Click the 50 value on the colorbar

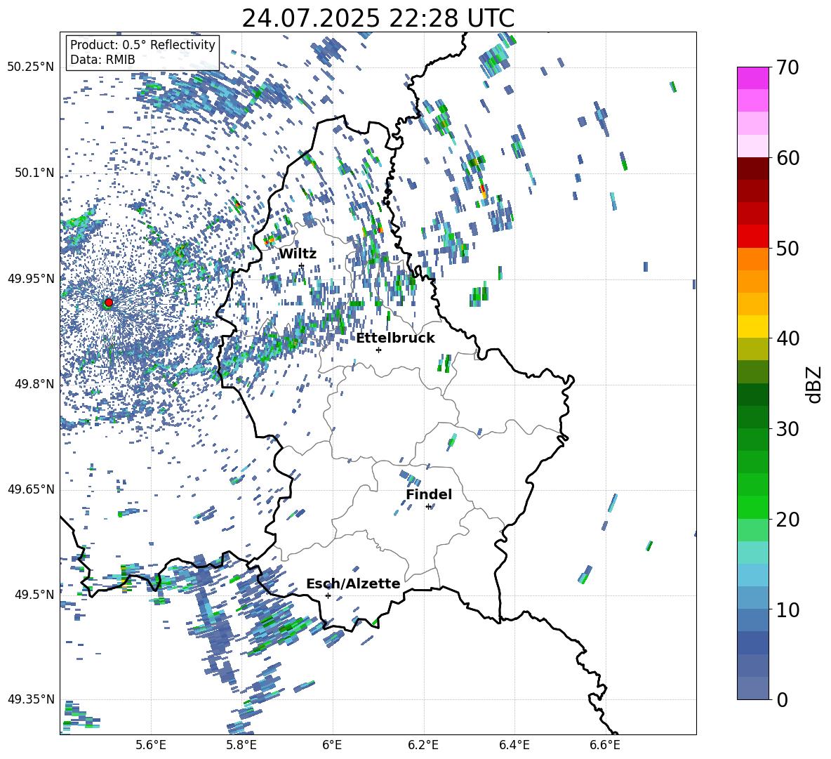click(787, 249)
